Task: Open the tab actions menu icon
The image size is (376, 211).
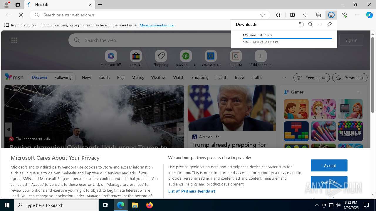Action: tap(18, 5)
